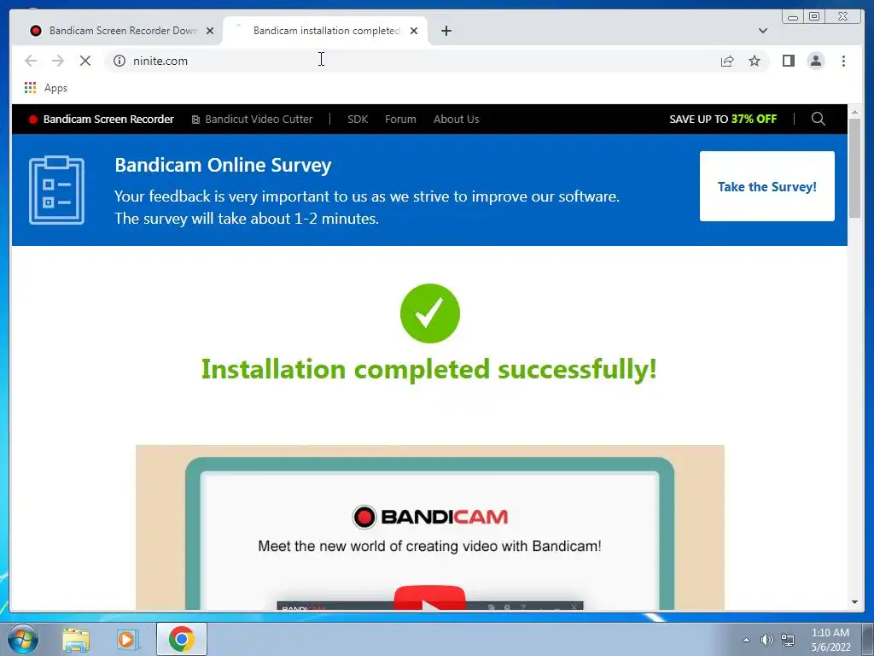Open Bandicam Screen Recorder nav item

click(x=102, y=119)
